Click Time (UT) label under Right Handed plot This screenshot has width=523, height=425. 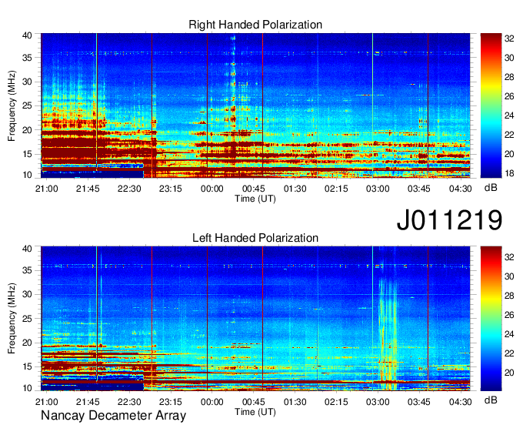pos(255,199)
